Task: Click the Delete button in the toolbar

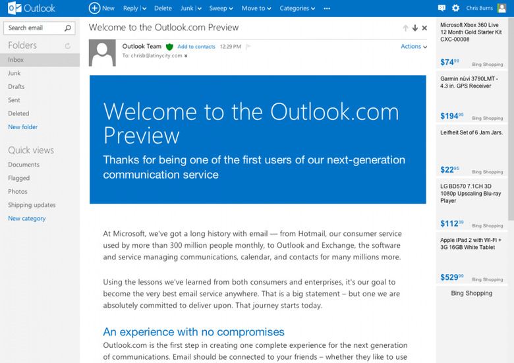Action: coord(163,9)
